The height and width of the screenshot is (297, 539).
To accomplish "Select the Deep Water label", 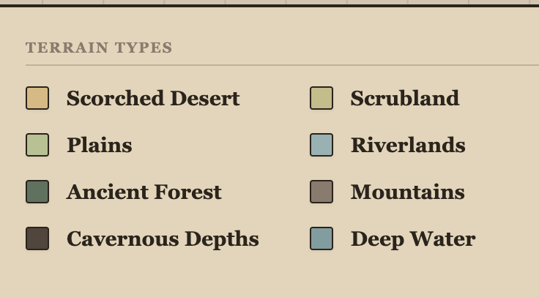I will click(413, 238).
